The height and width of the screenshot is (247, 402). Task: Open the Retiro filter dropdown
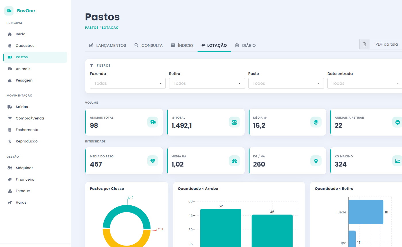pos(207,83)
